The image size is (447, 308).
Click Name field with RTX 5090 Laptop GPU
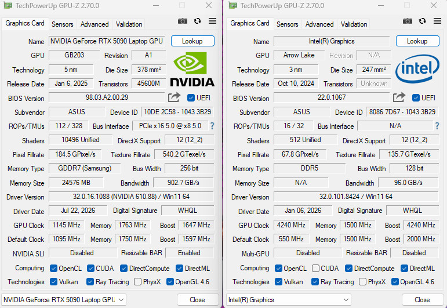coord(107,41)
